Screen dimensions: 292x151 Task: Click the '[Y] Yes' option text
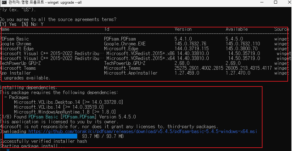pos(8,24)
